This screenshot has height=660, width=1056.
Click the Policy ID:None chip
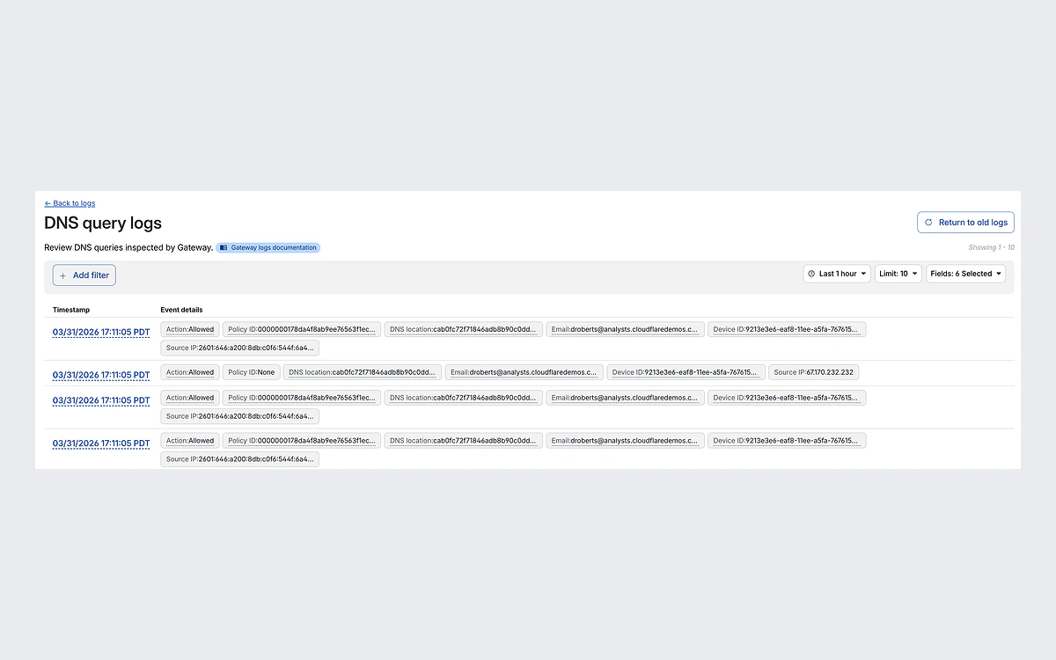click(252, 372)
